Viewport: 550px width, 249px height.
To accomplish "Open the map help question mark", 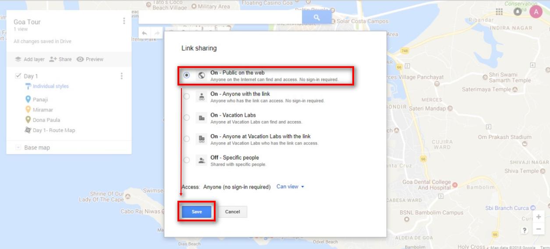I will 524,230.
